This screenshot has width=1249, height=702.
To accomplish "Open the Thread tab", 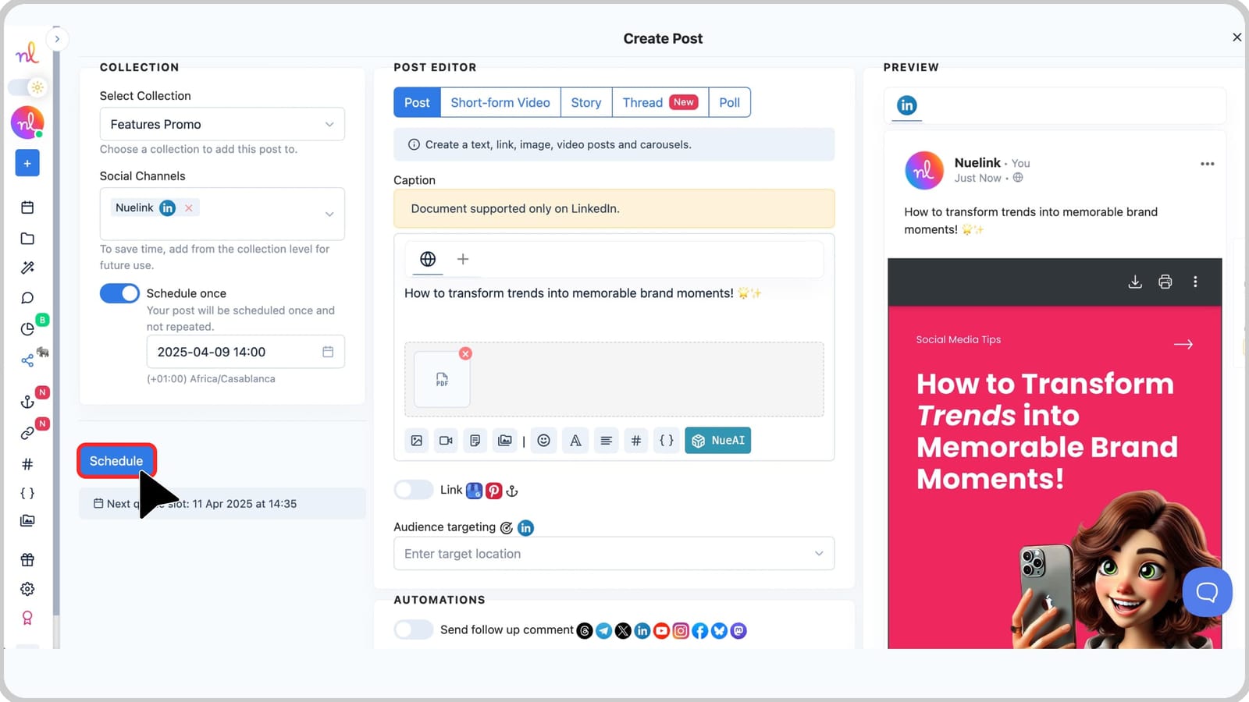I will coord(660,102).
